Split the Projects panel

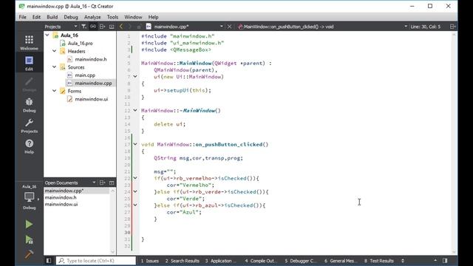pyautogui.click(x=103, y=27)
